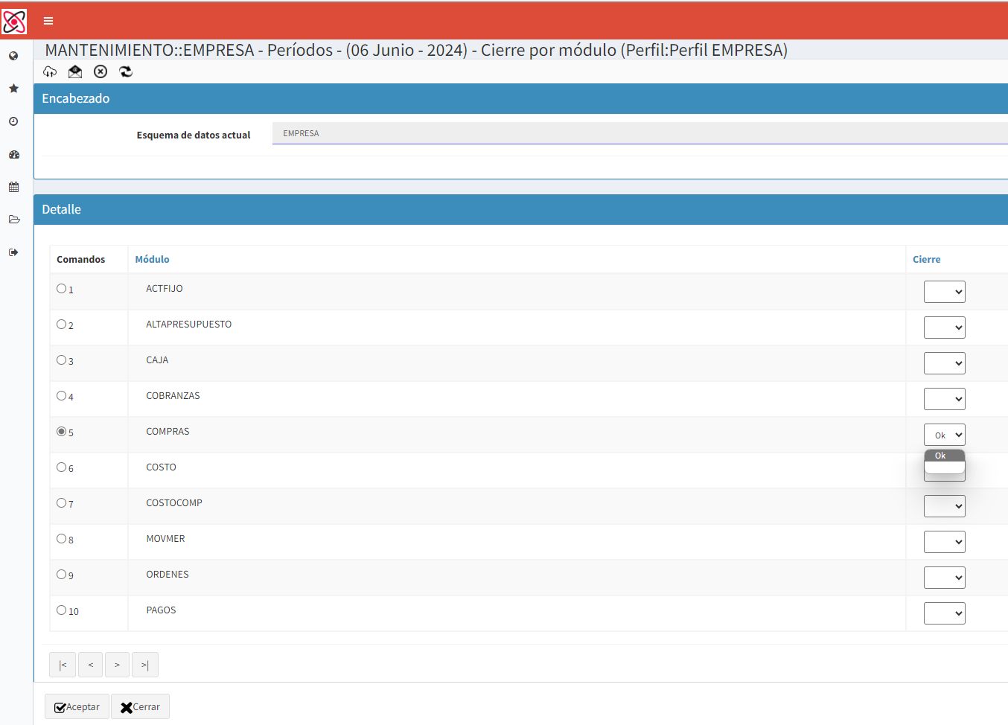This screenshot has width=1008, height=725.
Task: Click the COSTOCOMP module name
Action: pyautogui.click(x=174, y=503)
